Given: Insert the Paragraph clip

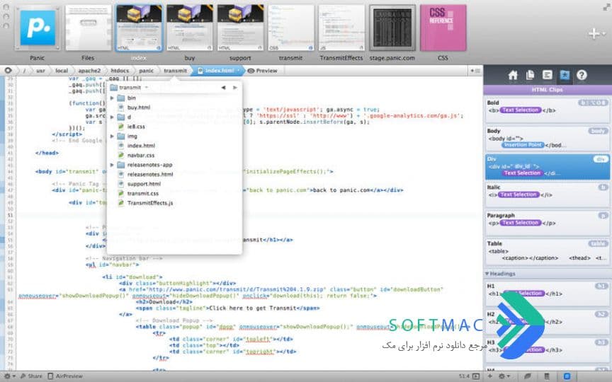Looking at the screenshot, I should pyautogui.click(x=548, y=223).
